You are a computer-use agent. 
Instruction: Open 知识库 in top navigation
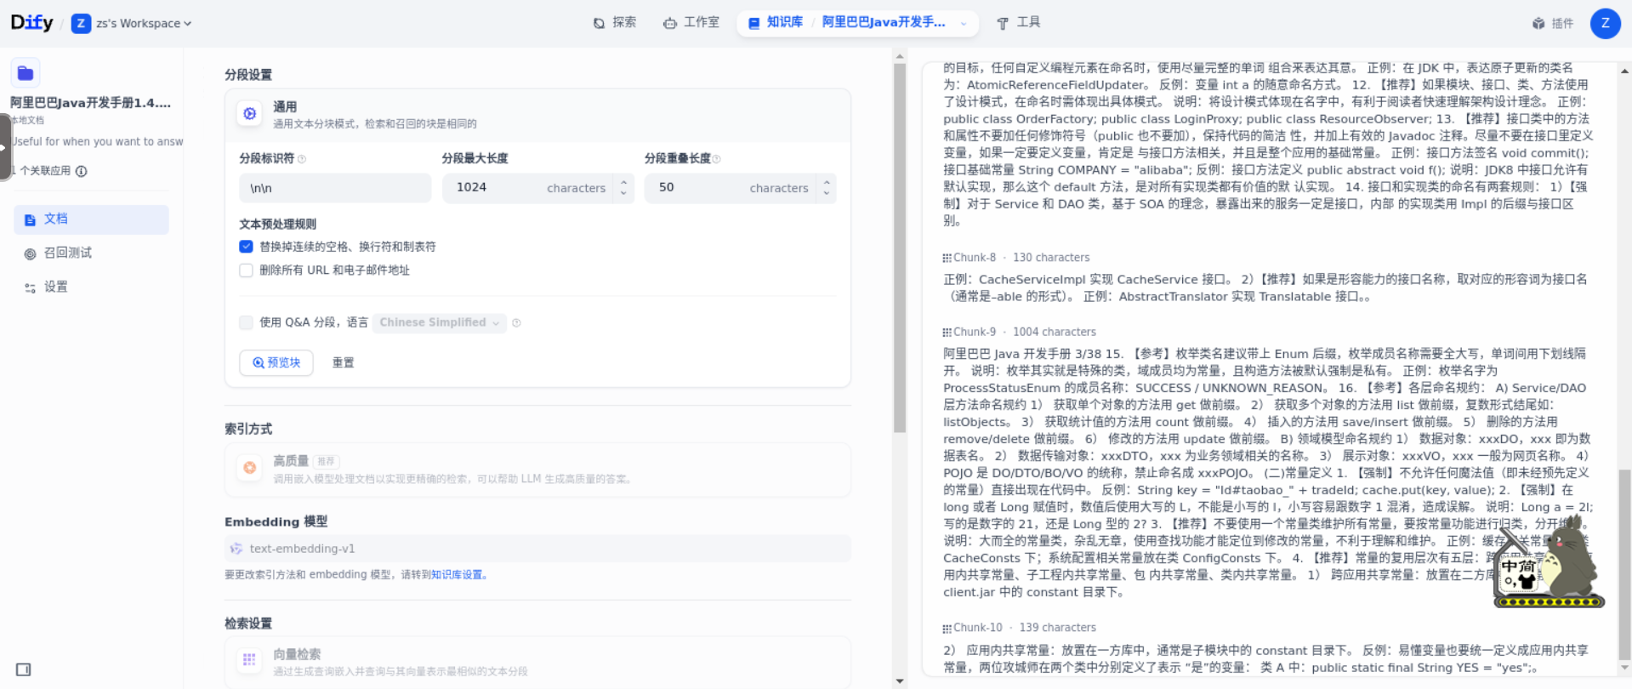776,23
